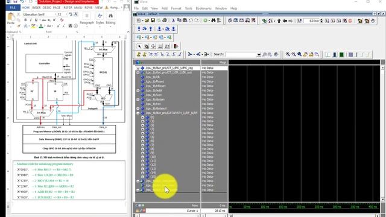
Task: Open the Format menu in Wave window
Action: [x=176, y=8]
